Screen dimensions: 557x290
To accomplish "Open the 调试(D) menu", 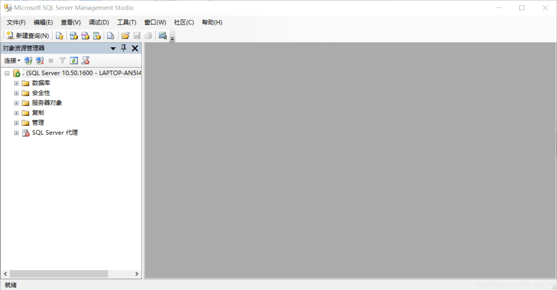I will pos(99,22).
